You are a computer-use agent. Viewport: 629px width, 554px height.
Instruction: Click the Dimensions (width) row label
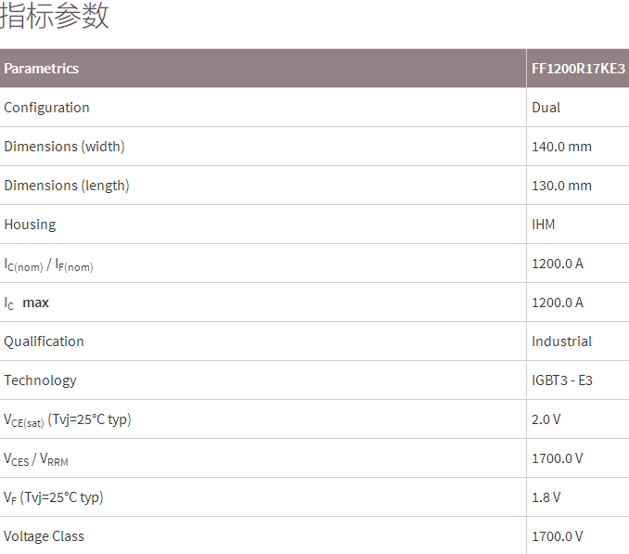click(x=64, y=147)
